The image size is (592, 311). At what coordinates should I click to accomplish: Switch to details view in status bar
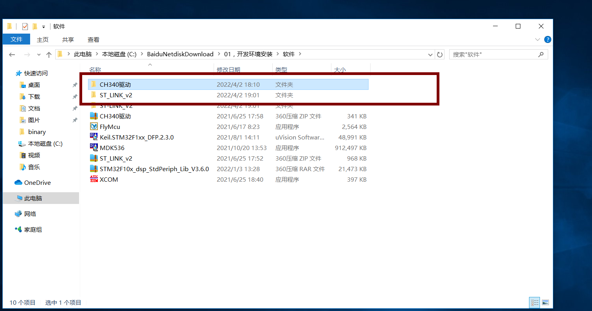pyautogui.click(x=535, y=302)
